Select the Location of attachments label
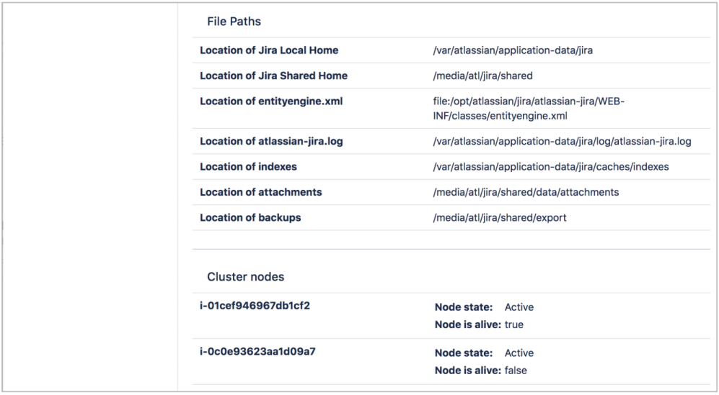This screenshot has height=395, width=719. (260, 192)
